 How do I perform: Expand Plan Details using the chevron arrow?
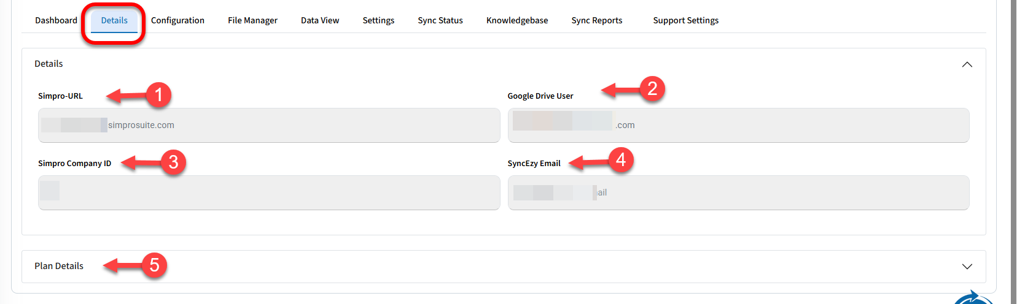click(x=967, y=267)
